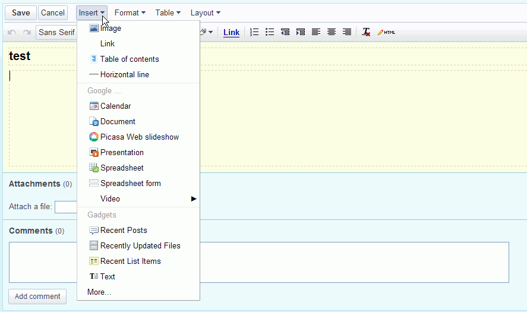
Task: Choose Recent List Items text entry
Action: 130,261
